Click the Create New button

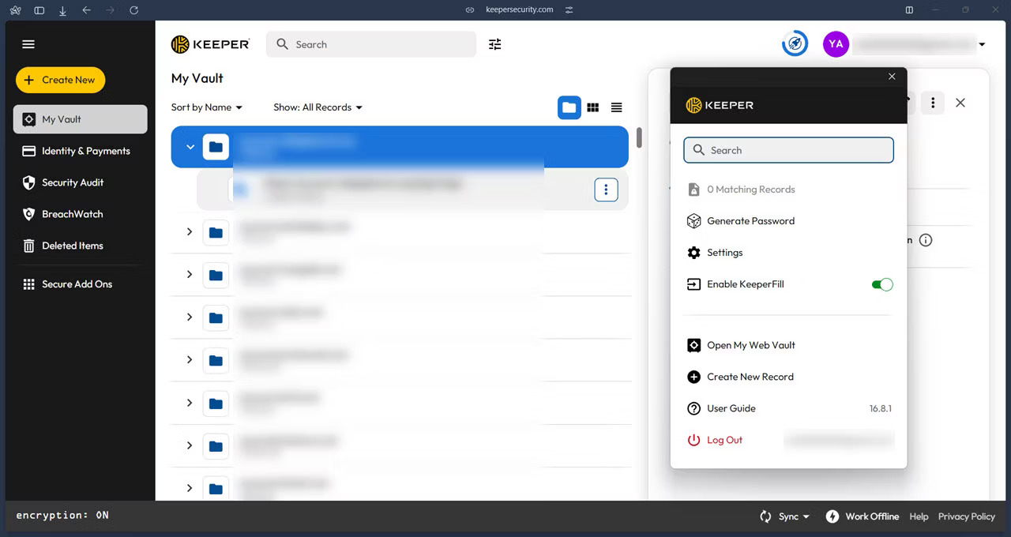[x=60, y=80]
